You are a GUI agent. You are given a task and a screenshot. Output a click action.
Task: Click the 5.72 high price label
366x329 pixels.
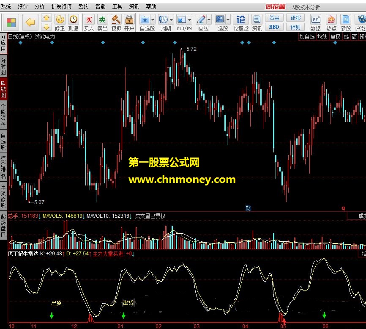(191, 49)
